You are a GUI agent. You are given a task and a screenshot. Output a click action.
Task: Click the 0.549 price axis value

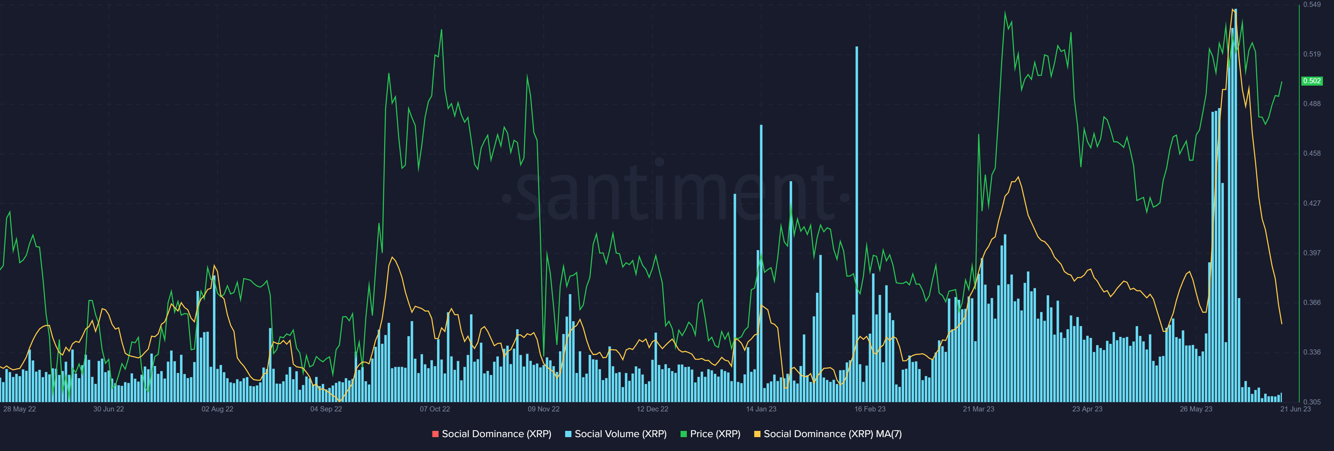1312,5
